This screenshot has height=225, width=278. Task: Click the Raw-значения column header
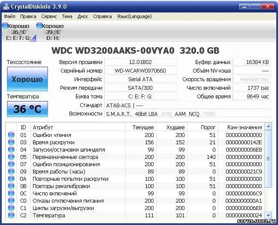click(x=241, y=127)
